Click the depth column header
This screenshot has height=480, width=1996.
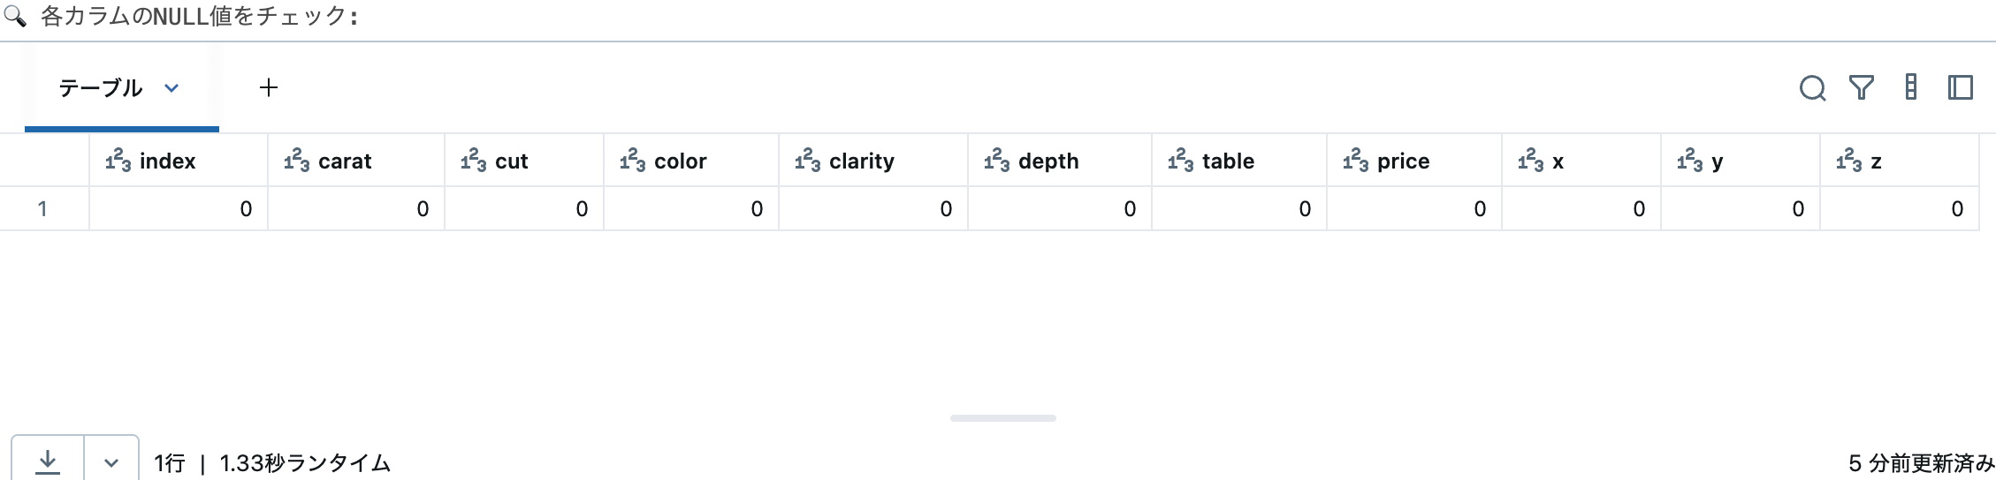point(1048,161)
